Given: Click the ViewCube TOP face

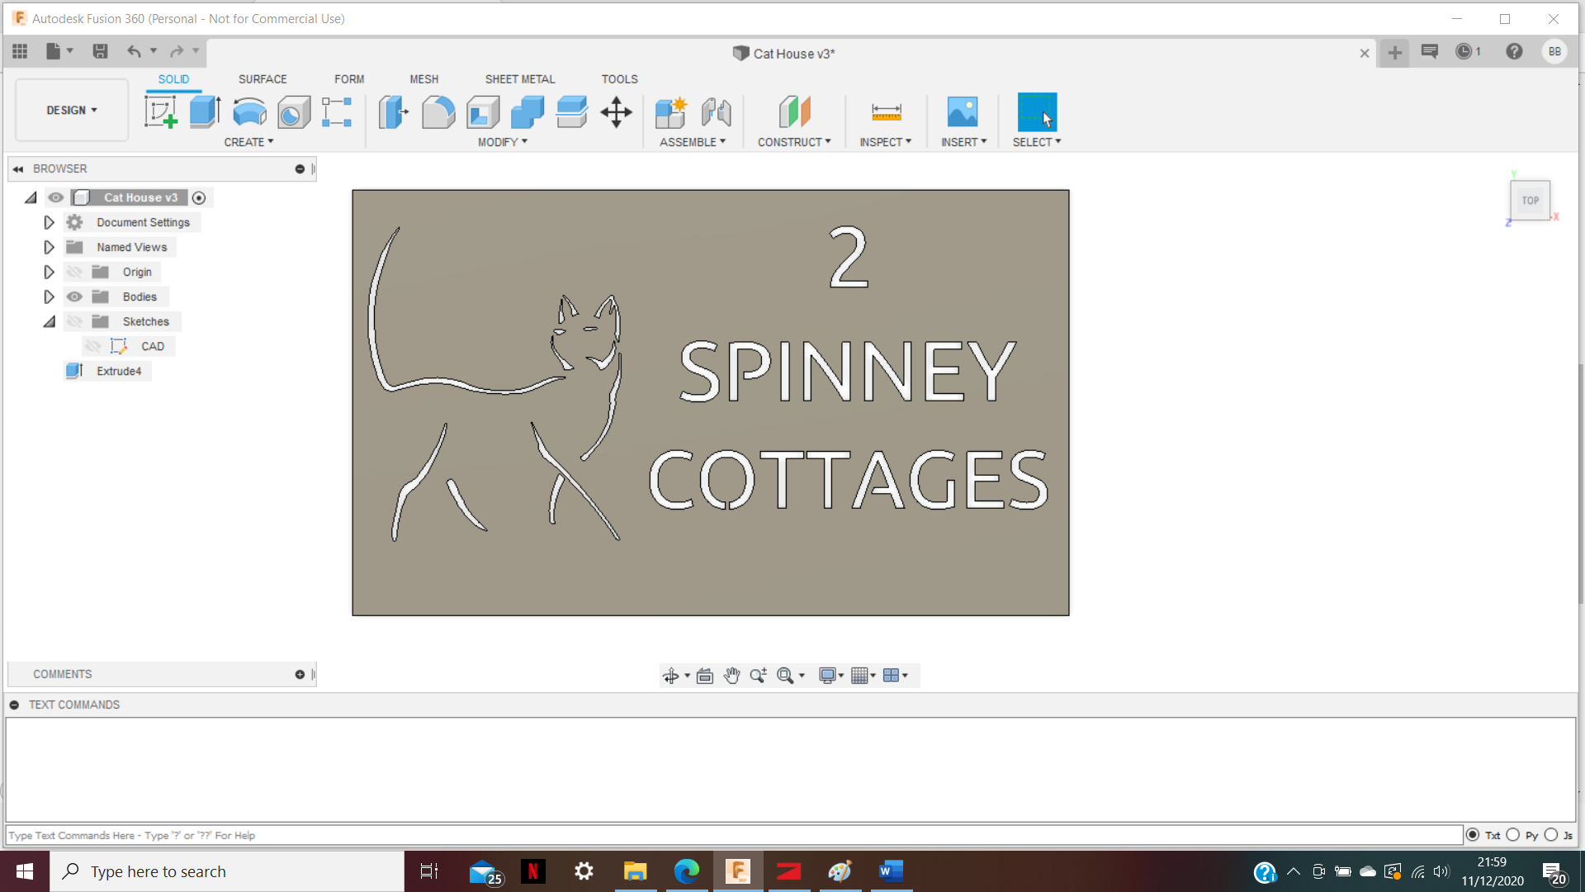Looking at the screenshot, I should [x=1530, y=201].
